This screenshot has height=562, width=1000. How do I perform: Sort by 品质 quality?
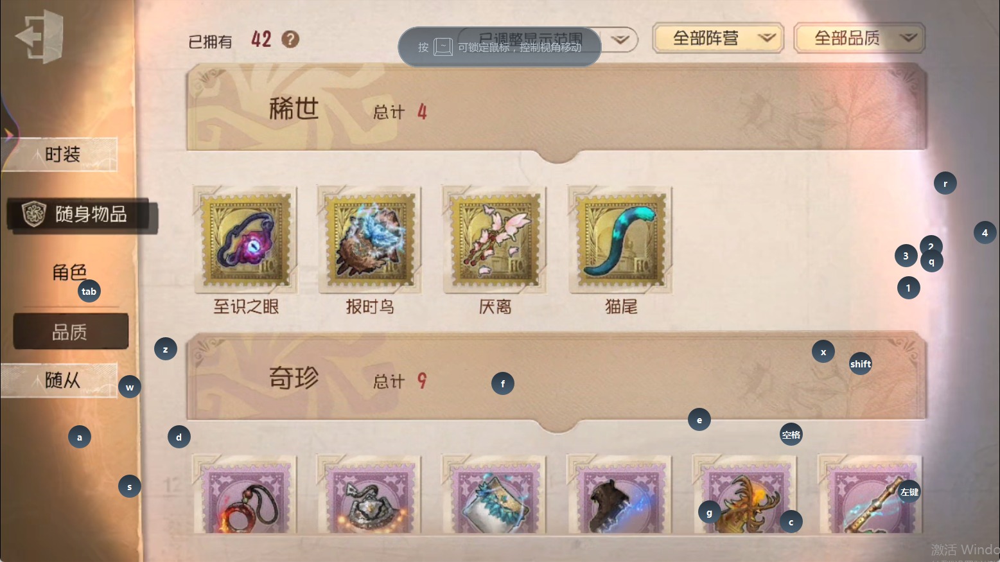tap(71, 331)
